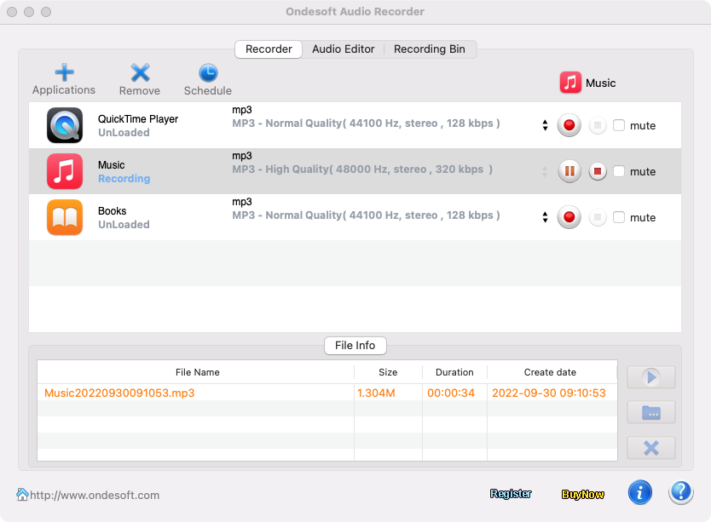711x522 pixels.
Task: Stop button in QuickTime Player row
Action: pos(598,125)
